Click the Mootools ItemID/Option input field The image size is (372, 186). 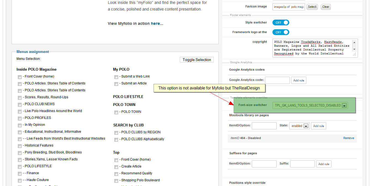(264, 126)
